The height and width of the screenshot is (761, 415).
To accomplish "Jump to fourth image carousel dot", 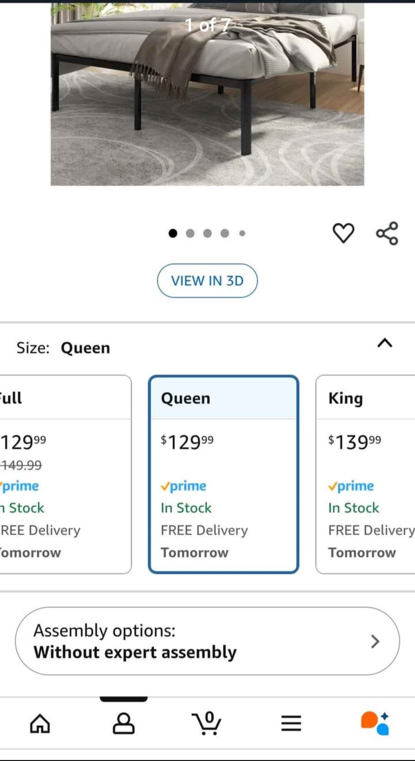I will [225, 233].
